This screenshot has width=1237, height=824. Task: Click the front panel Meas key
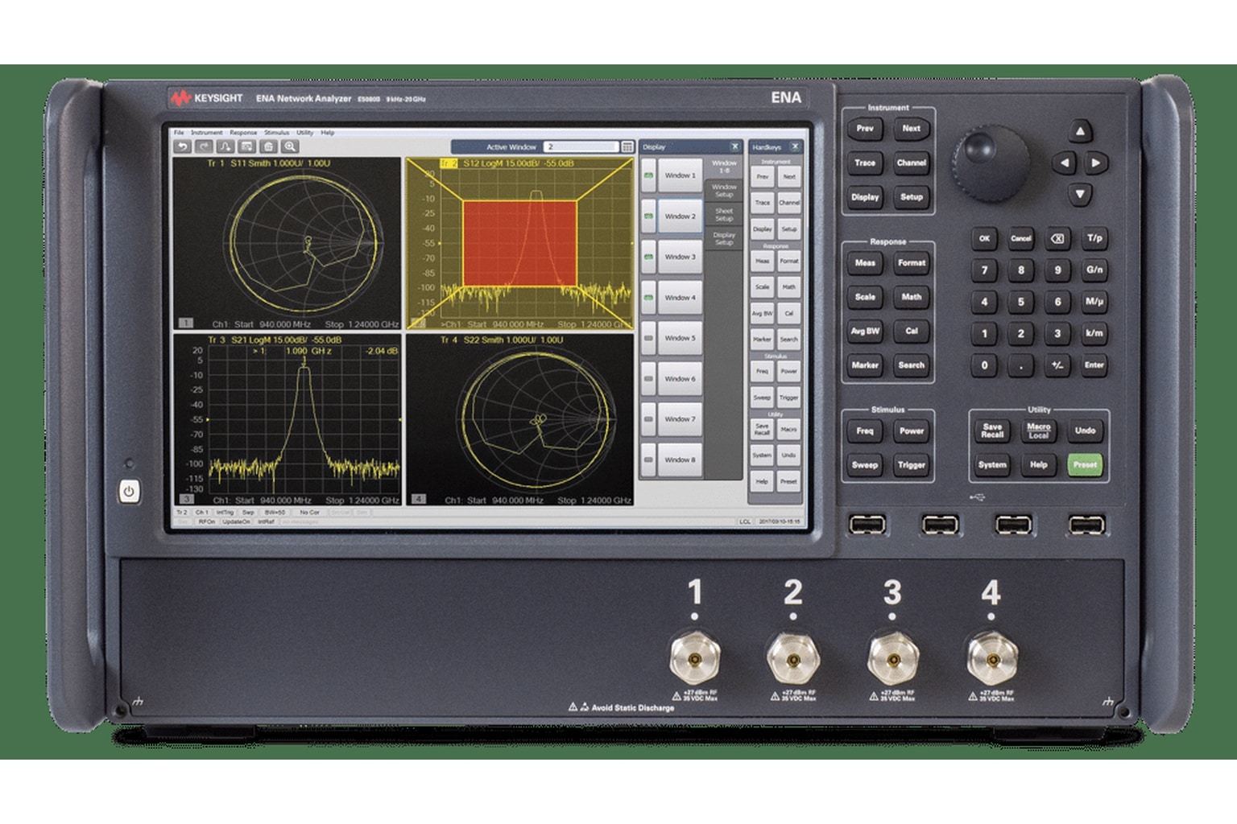[865, 262]
